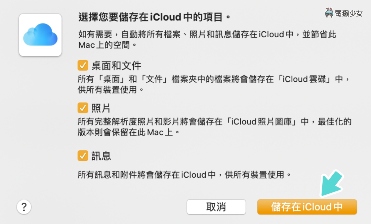Click the blue iCloud cloud icon

[40, 35]
